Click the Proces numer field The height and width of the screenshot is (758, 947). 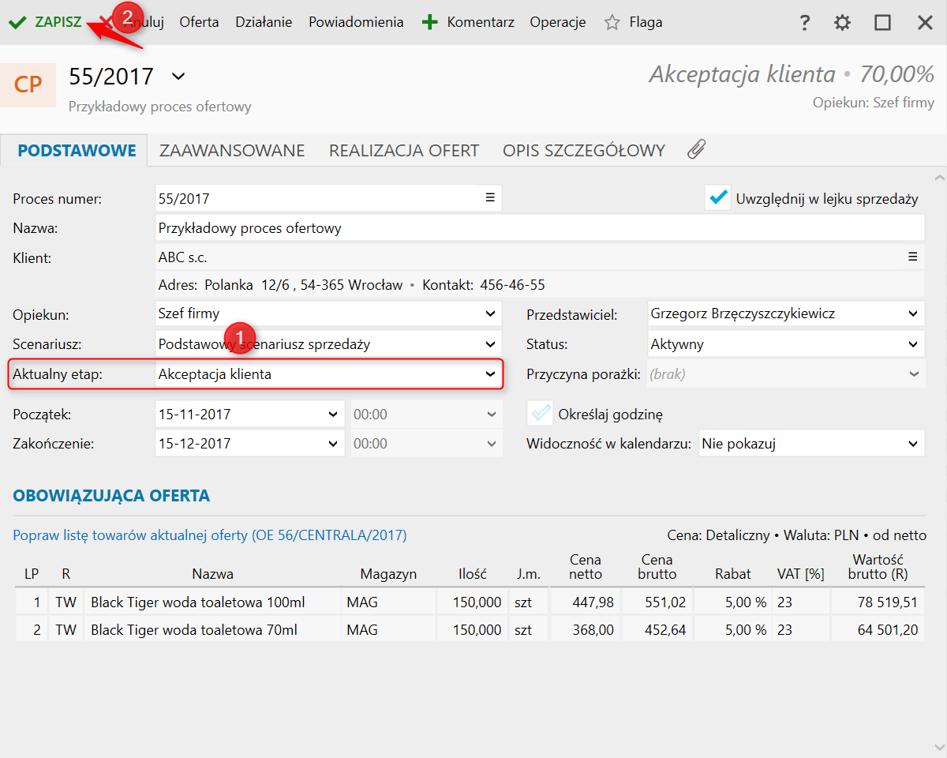click(328, 199)
